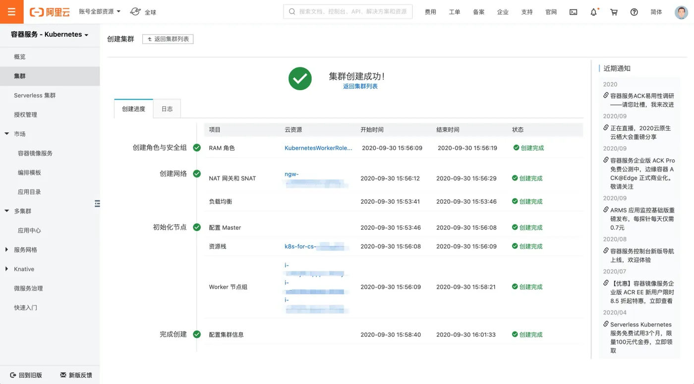This screenshot has height=384, width=694.
Task: Click the green check next to 创建网络
Action: click(197, 173)
